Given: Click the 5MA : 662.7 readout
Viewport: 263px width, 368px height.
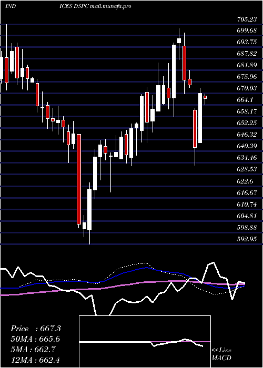Looking at the screenshot, I should click(33, 350).
